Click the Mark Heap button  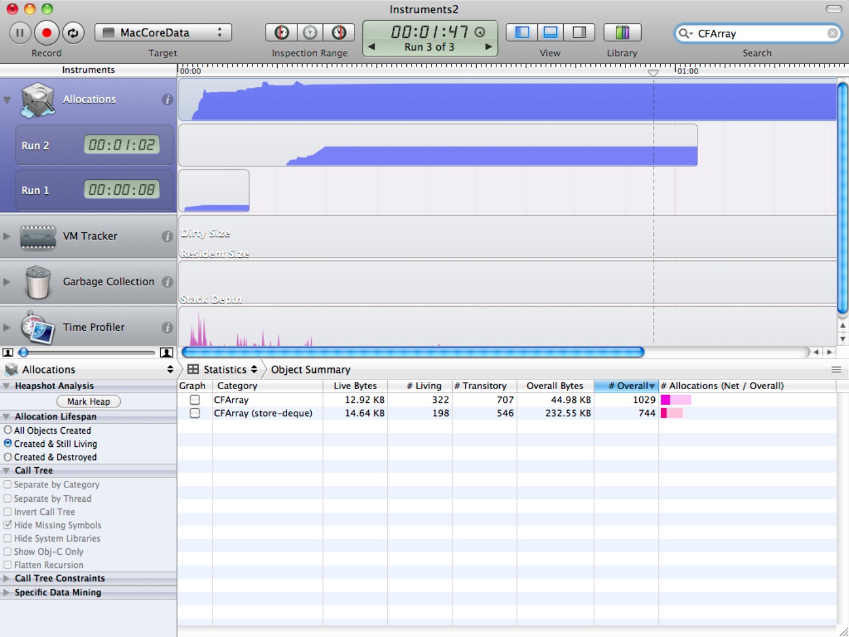coord(88,402)
